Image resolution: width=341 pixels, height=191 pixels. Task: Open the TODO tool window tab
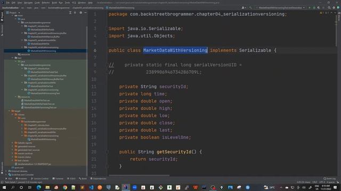click(71, 179)
